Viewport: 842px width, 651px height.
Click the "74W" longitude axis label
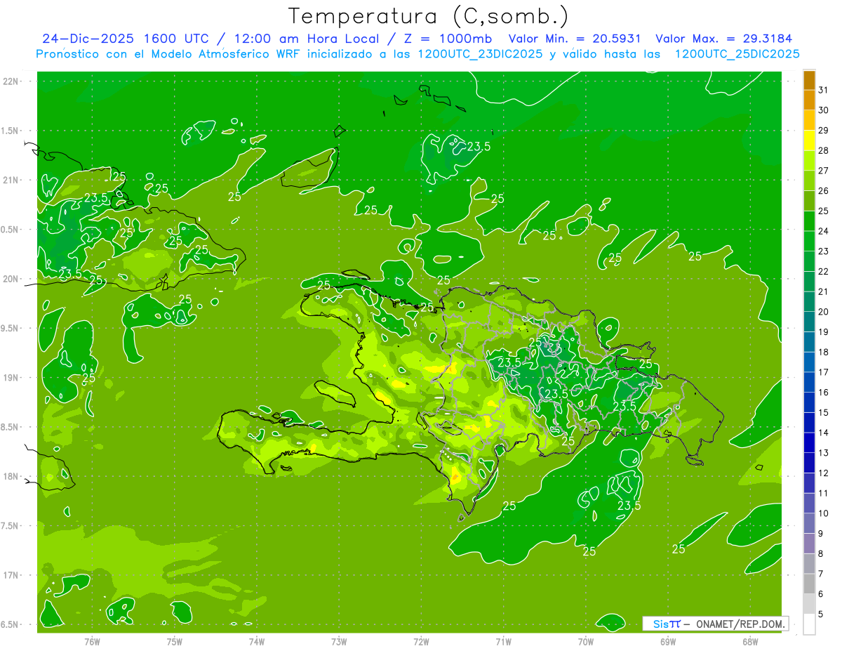coord(257,641)
